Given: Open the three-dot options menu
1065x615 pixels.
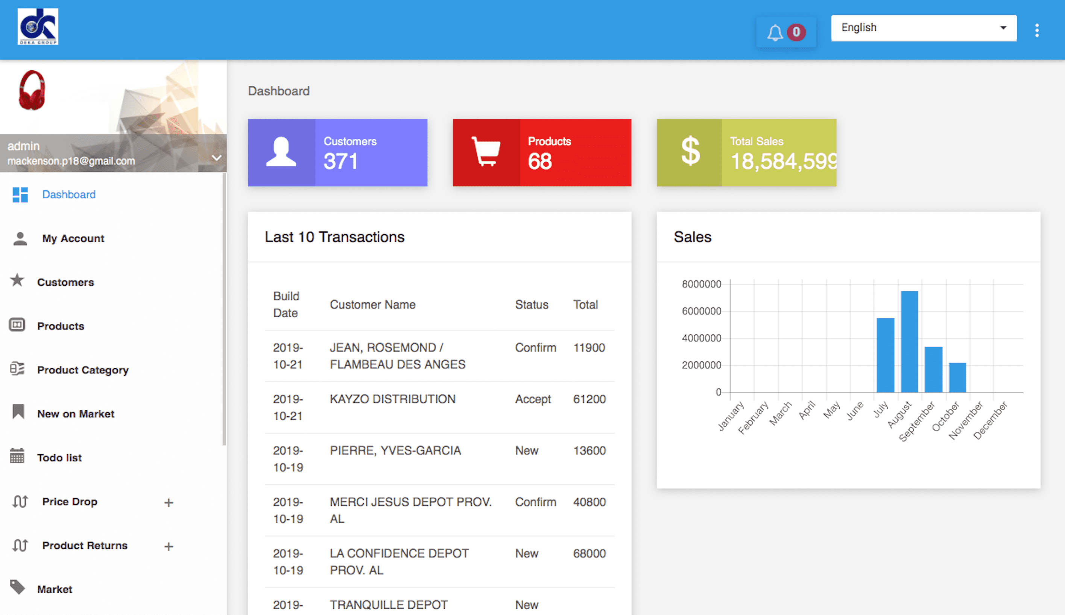Looking at the screenshot, I should click(x=1037, y=30).
